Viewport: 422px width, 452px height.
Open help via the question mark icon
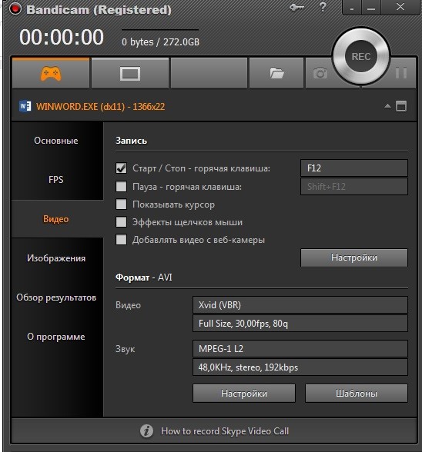point(323,7)
